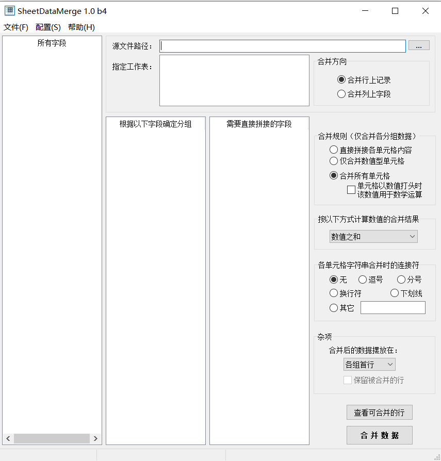Click the right arrow of the 所有字段 scrollbar

click(x=95, y=438)
